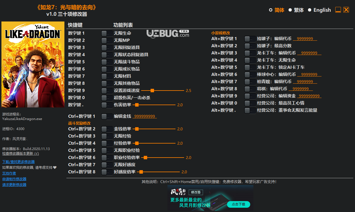The width and height of the screenshot is (355, 212).
Task: Open 下载/查找更多修改器 link
Action: [18, 162]
